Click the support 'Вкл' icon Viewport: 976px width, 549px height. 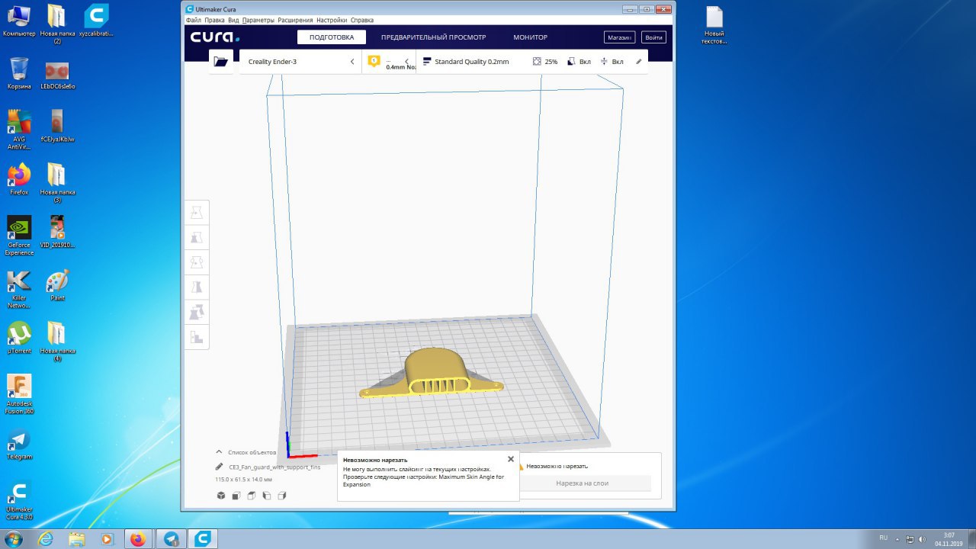click(572, 62)
